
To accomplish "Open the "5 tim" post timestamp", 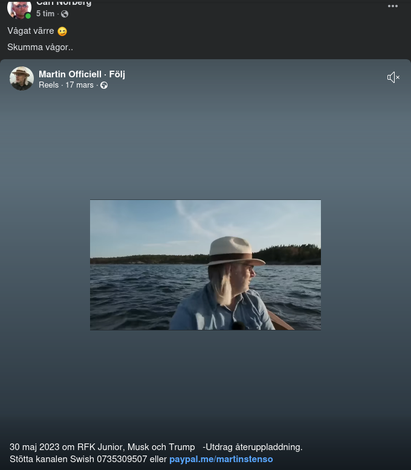I will tap(45, 14).
